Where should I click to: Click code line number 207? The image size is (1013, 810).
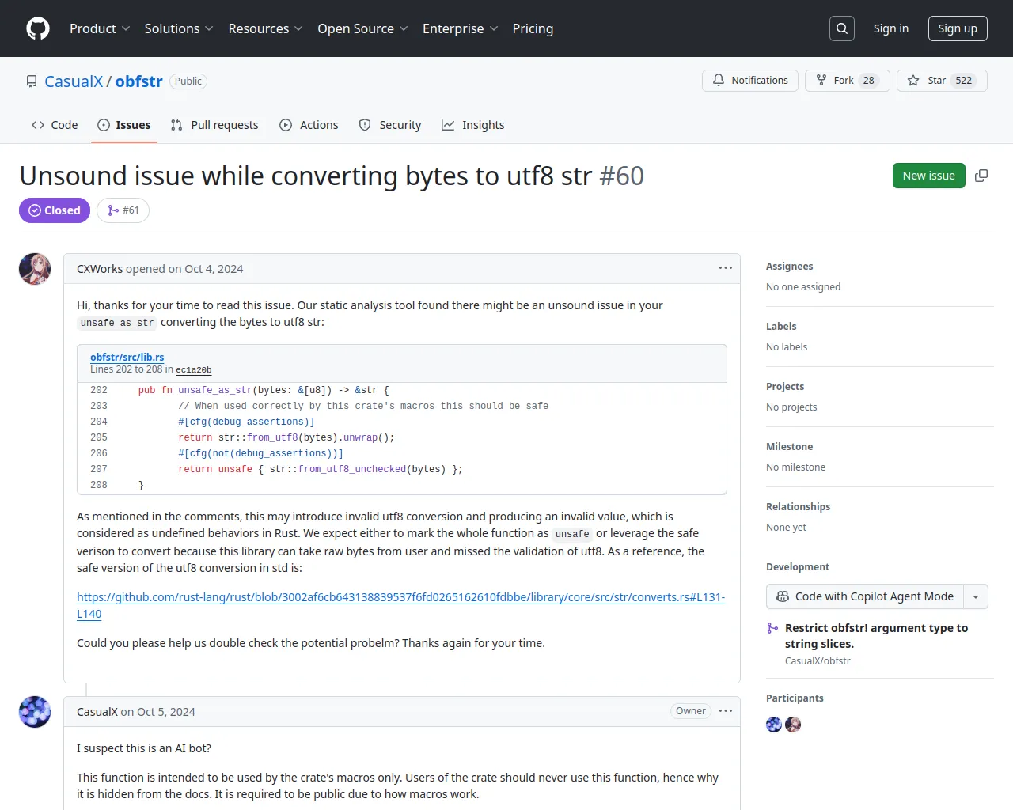pos(99,469)
